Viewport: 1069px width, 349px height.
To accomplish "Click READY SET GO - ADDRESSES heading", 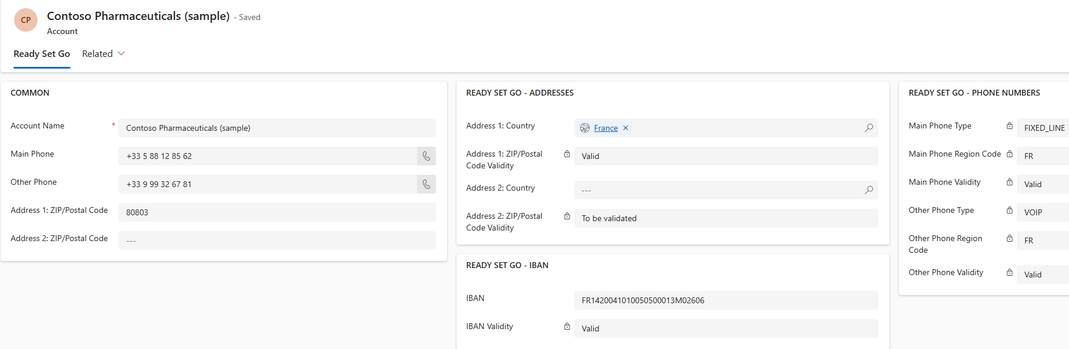I will (x=520, y=93).
